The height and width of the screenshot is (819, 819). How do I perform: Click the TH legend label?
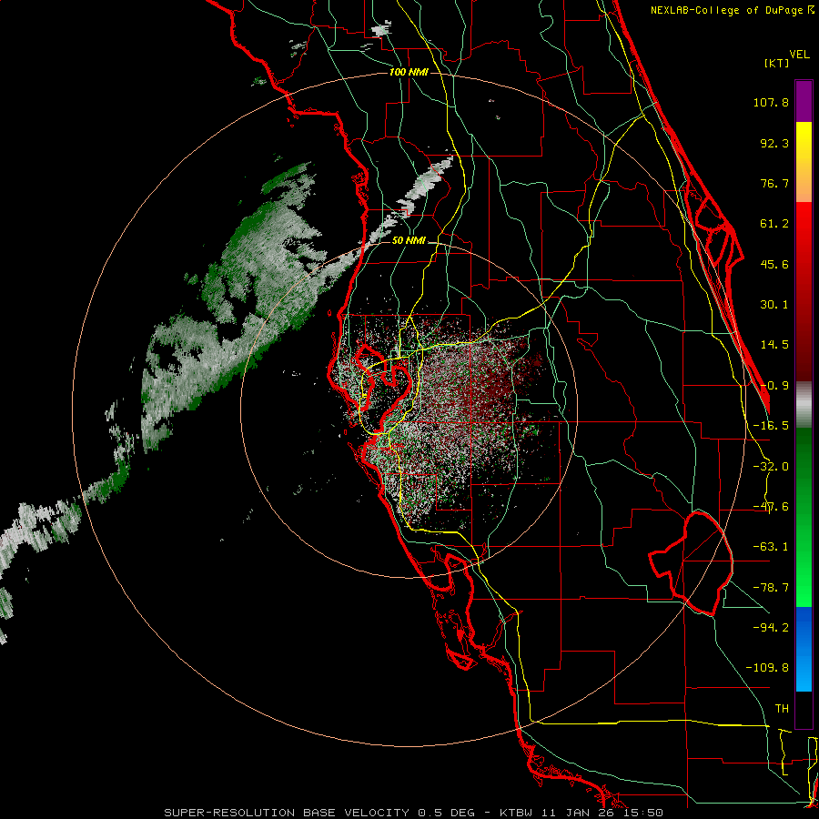(x=782, y=709)
